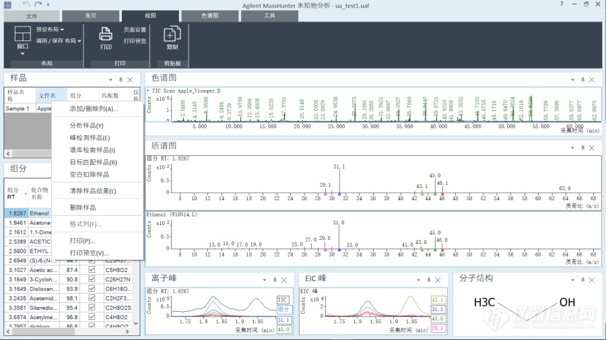The image size is (606, 340).
Task: Toggle checkbox in Silanedio... row
Action: [x=92, y=307]
